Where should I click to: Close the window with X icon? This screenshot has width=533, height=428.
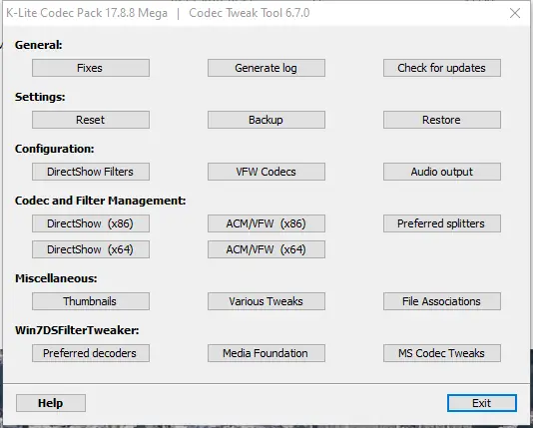515,13
